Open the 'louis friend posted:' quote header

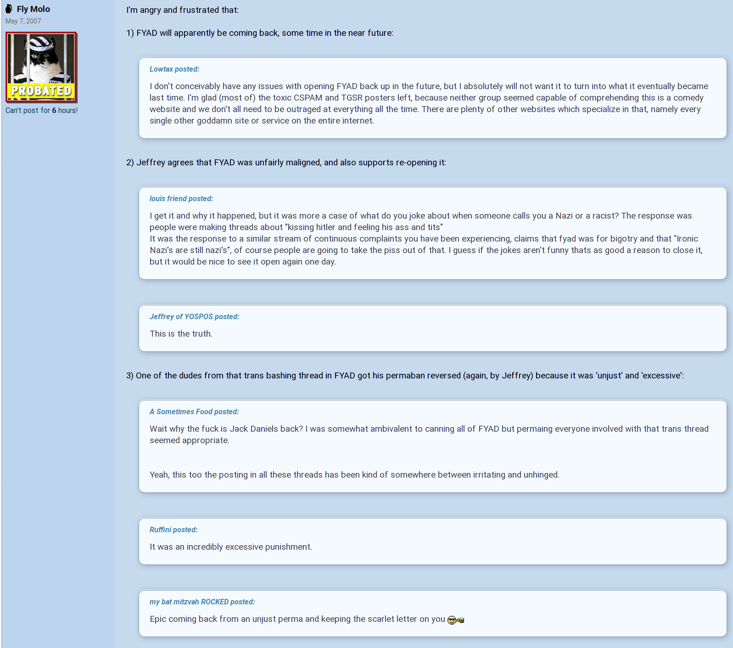181,199
